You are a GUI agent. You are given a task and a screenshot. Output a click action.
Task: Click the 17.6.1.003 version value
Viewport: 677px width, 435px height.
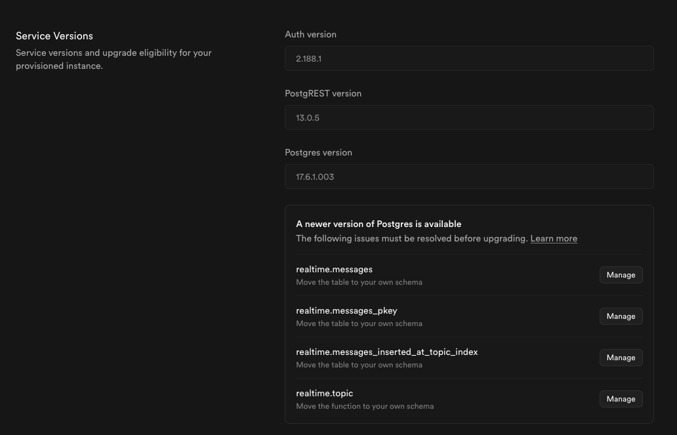tap(314, 176)
